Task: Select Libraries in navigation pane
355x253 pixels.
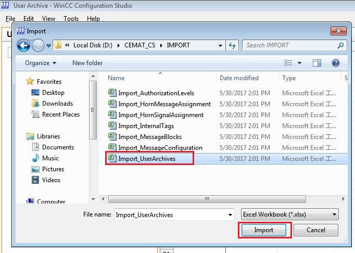Action: (x=43, y=136)
